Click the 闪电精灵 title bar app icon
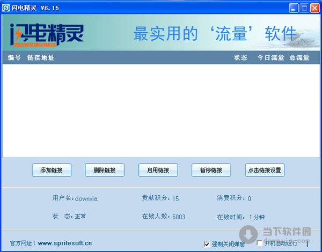322x252 pixels. click(x=6, y=8)
